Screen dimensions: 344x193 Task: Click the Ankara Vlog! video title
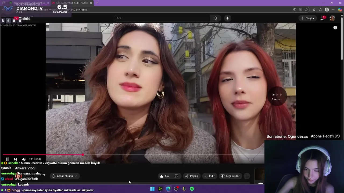click(x=25, y=168)
